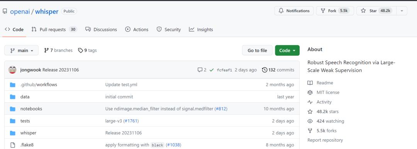
Task: Open the Update test.yml commit message
Action: point(121,85)
